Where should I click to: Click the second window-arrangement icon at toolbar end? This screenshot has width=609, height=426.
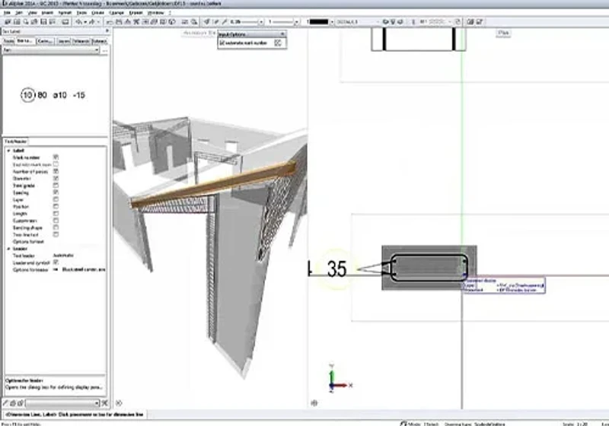pos(480,22)
